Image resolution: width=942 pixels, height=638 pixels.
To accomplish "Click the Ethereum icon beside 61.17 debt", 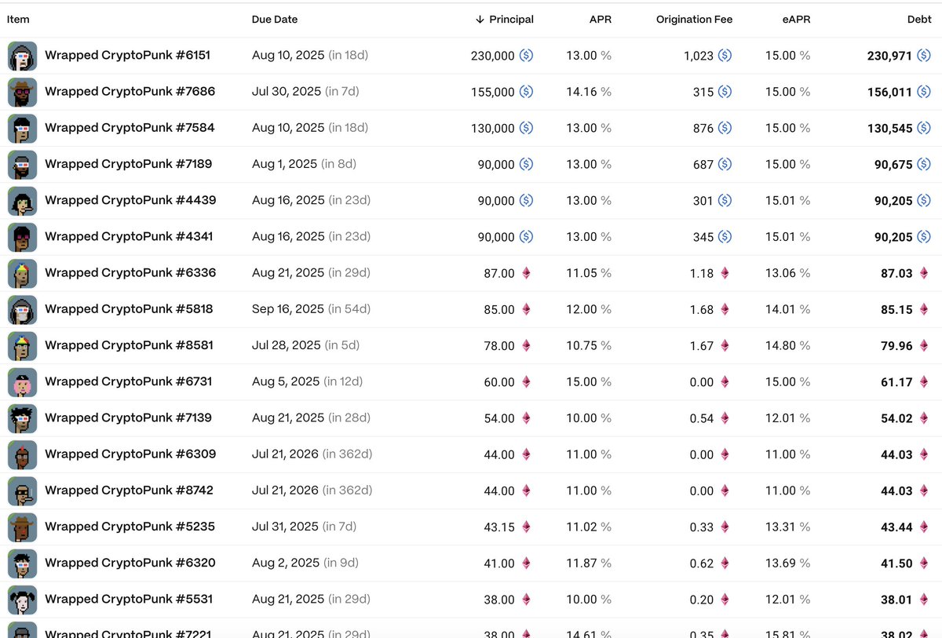I will point(924,381).
